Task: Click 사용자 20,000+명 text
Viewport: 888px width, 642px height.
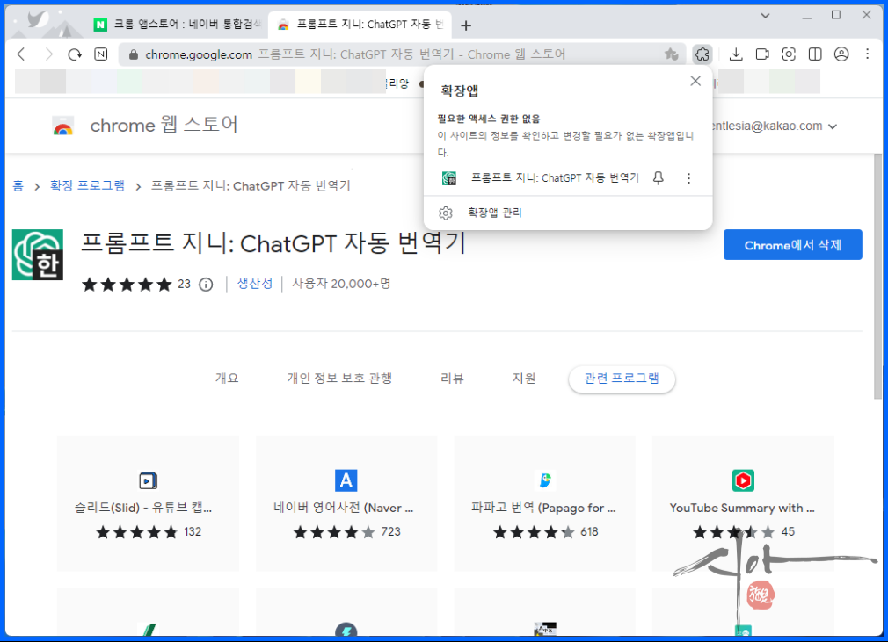Action: pyautogui.click(x=341, y=284)
